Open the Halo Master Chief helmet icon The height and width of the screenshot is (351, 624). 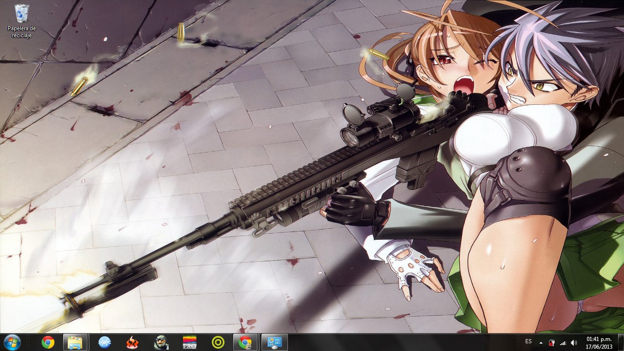161,342
